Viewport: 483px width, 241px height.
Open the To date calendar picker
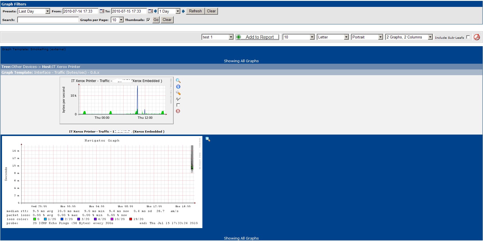click(150, 11)
